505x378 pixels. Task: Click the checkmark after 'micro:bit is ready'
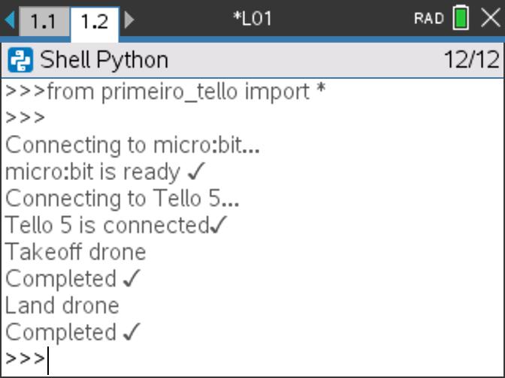[x=196, y=171]
